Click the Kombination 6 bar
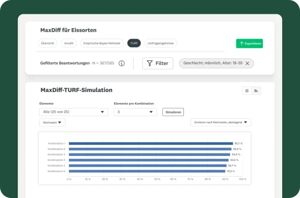 click(x=148, y=171)
